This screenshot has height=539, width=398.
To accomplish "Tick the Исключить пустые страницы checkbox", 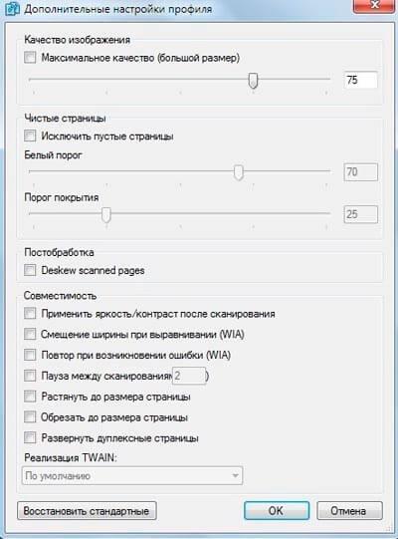I will 30,135.
